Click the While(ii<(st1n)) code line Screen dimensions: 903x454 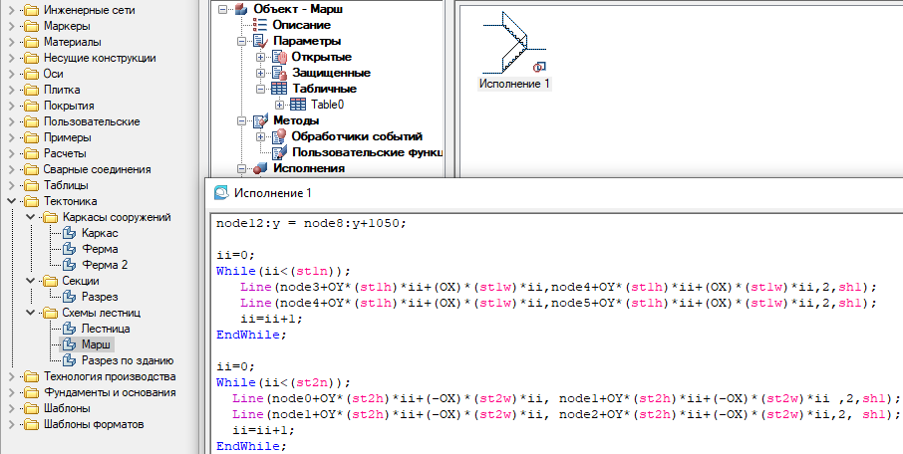pyautogui.click(x=283, y=271)
